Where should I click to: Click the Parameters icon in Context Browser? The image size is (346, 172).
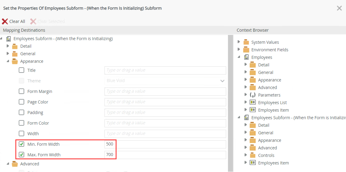pos(253,95)
